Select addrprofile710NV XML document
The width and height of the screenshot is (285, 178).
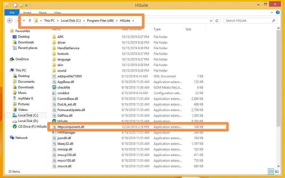point(70,76)
